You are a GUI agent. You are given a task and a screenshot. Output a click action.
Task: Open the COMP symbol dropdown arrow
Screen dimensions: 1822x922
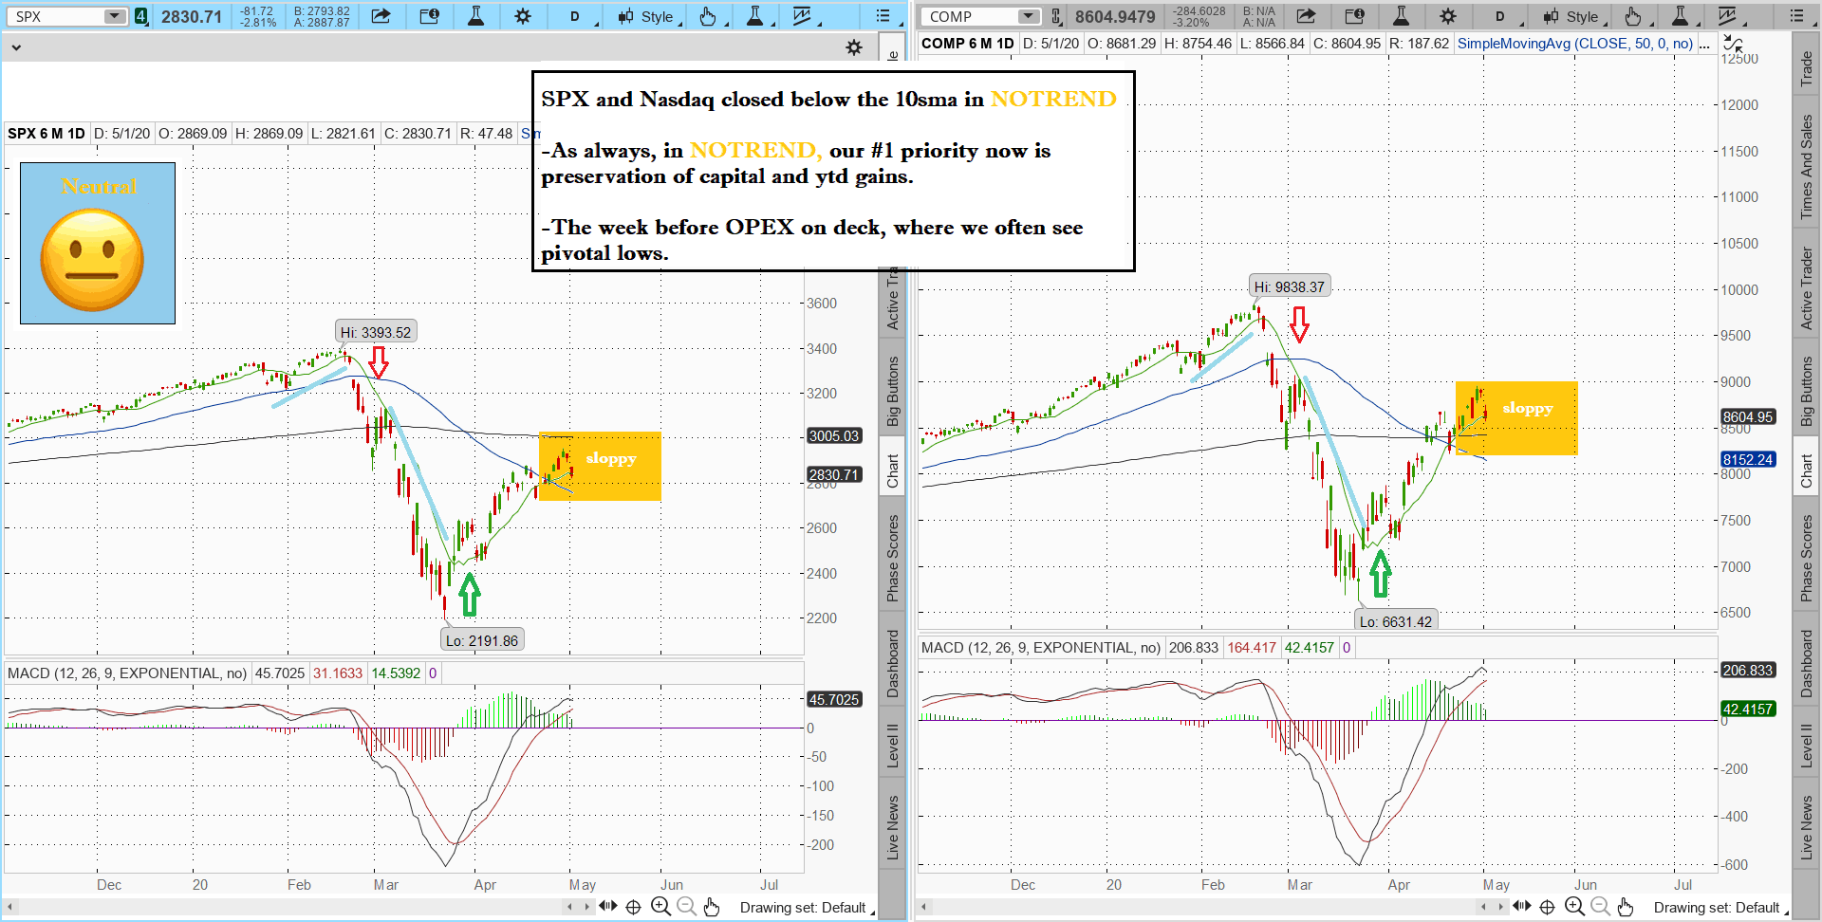point(1029,16)
